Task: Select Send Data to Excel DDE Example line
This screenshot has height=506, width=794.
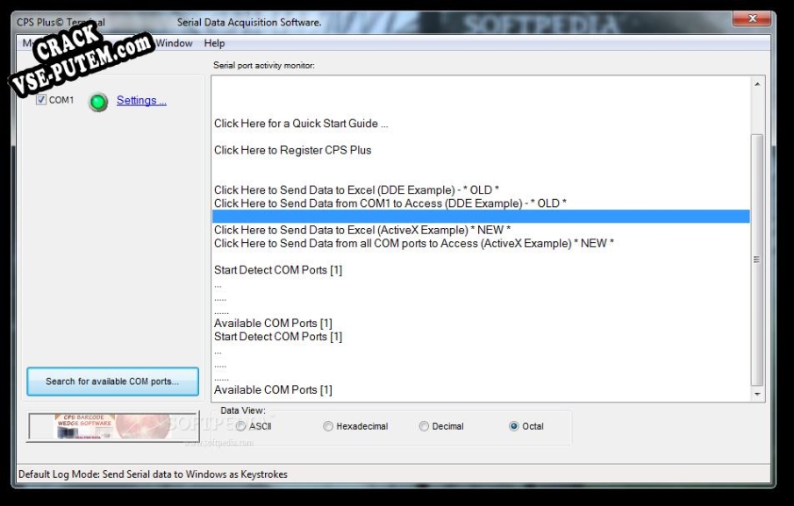Action: coord(356,190)
